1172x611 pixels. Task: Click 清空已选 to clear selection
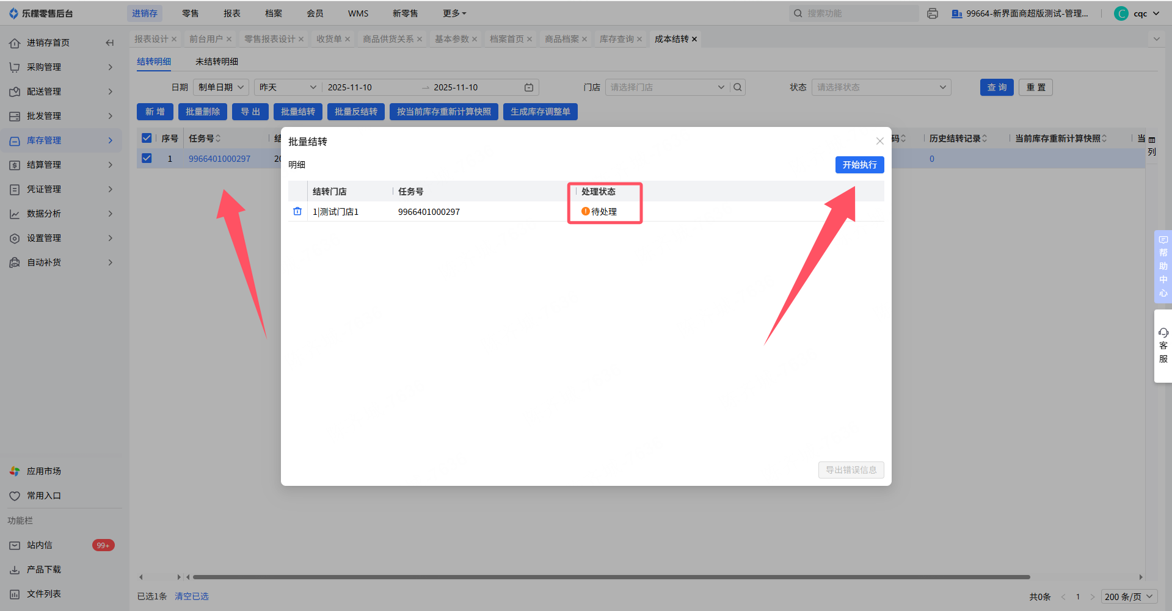pyautogui.click(x=192, y=596)
